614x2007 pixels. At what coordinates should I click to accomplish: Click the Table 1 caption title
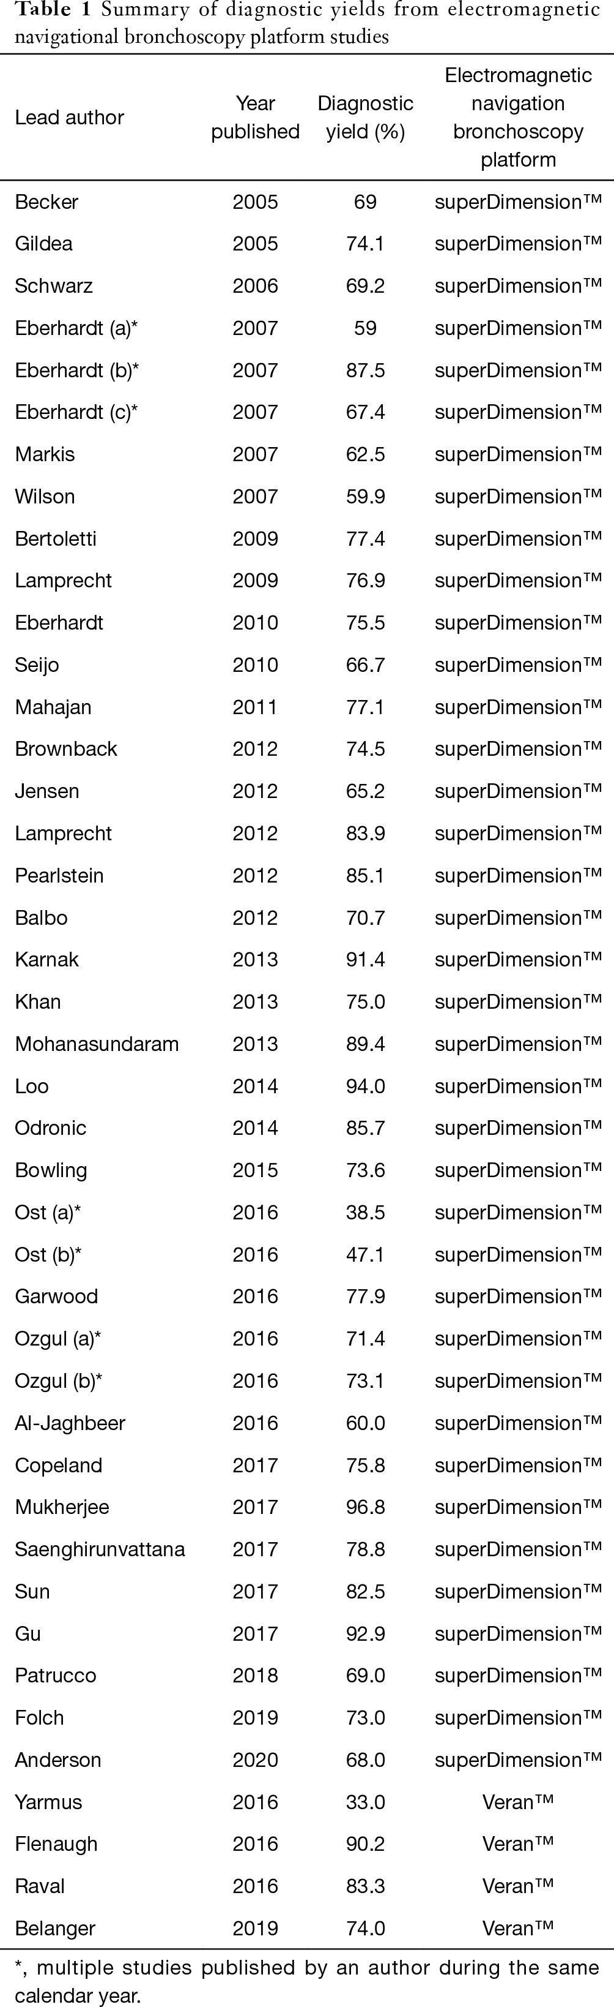(x=306, y=23)
